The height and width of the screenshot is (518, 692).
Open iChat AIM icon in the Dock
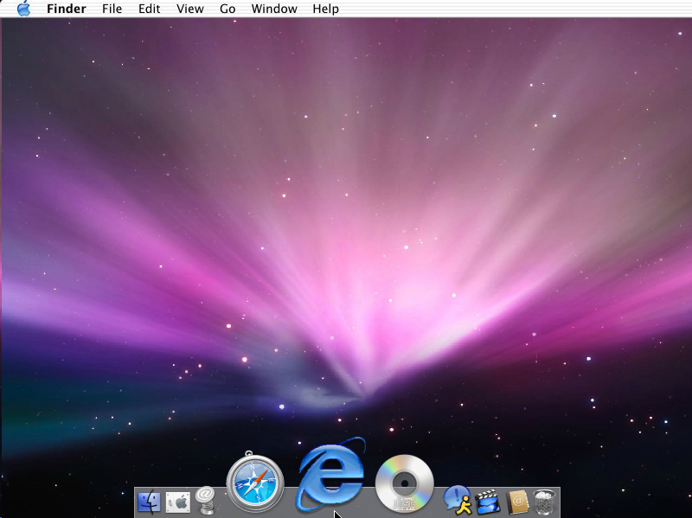(x=458, y=501)
